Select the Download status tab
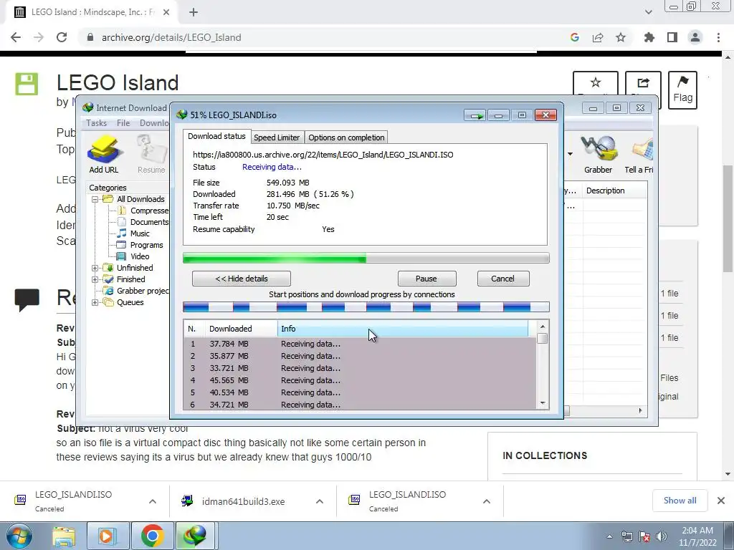The width and height of the screenshot is (734, 550). 216,136
